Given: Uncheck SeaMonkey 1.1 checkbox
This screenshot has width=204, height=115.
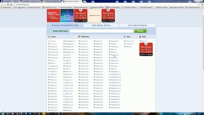Looking at the screenshot, I should [x=110, y=72].
